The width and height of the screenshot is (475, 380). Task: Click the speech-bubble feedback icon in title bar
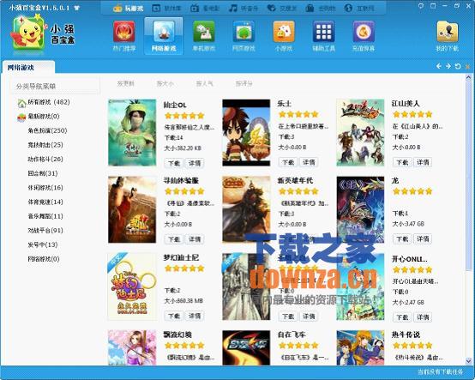(421, 6)
